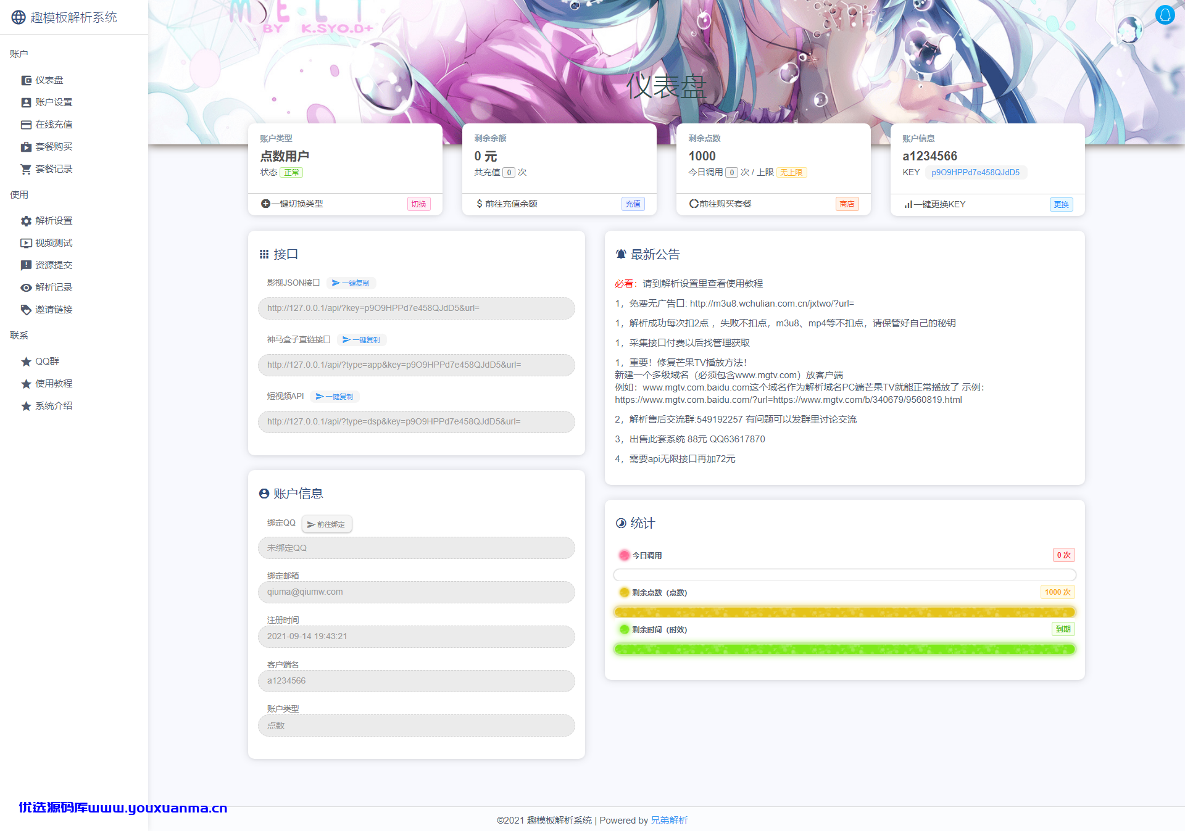Click the refresh icon beside 前往购买套餐
Screen dimensions: 1185x831
click(x=694, y=204)
